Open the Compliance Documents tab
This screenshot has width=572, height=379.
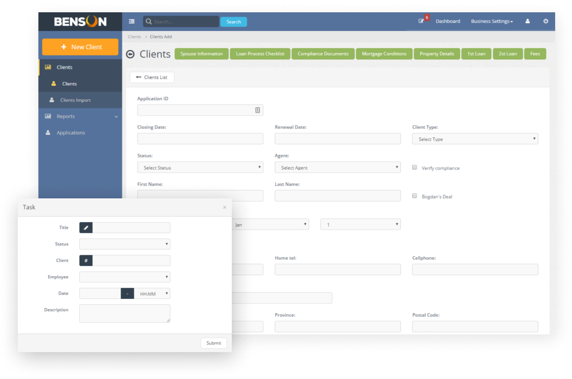click(323, 54)
